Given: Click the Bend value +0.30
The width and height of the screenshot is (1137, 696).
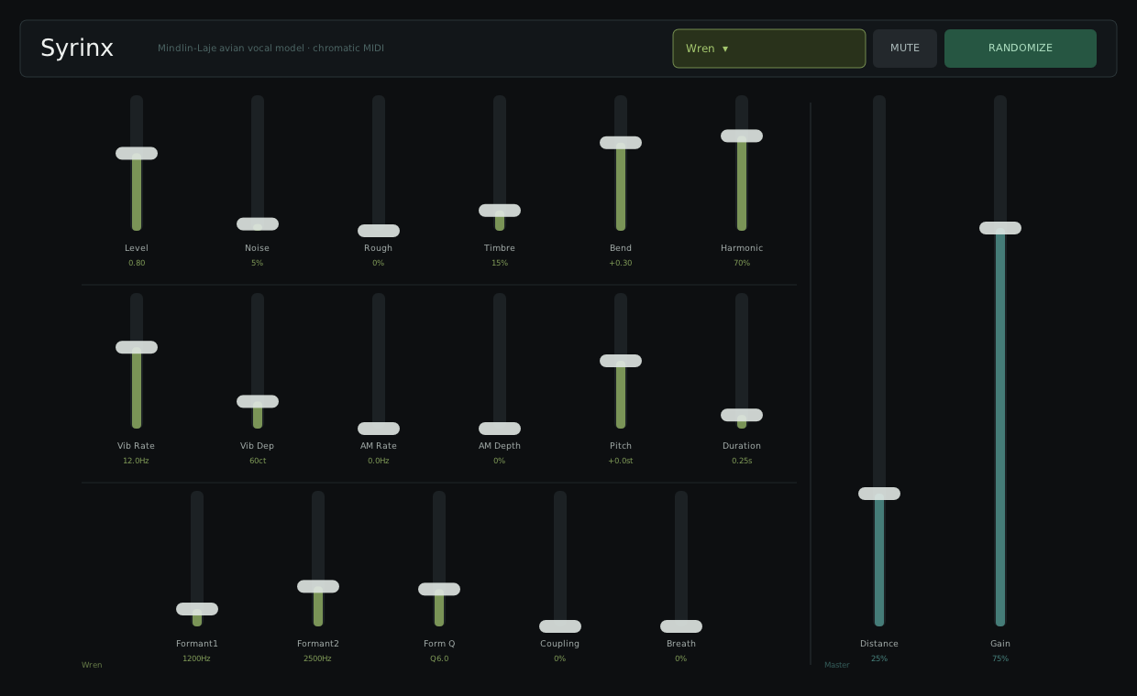Looking at the screenshot, I should (621, 263).
